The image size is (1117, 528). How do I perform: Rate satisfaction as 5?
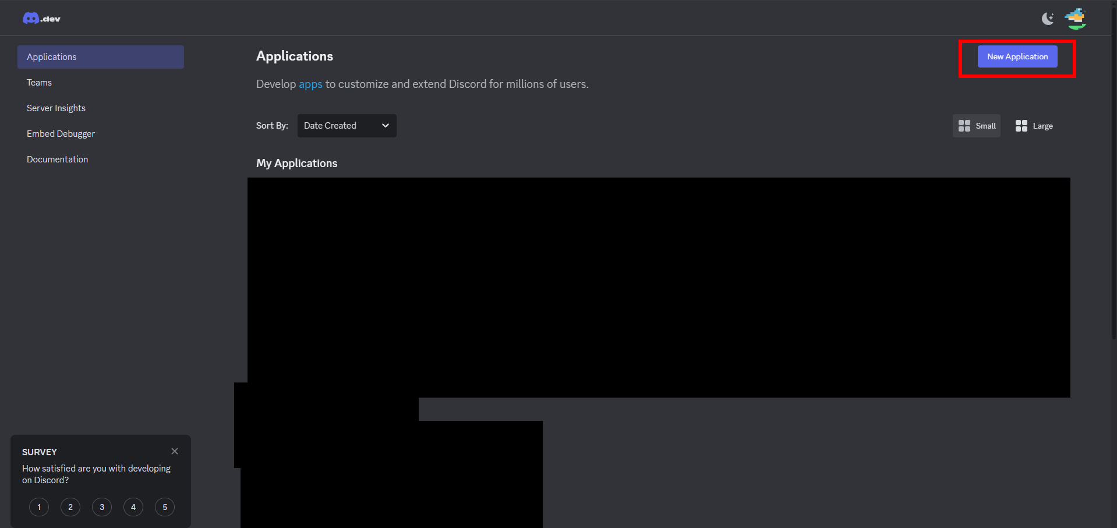(165, 507)
